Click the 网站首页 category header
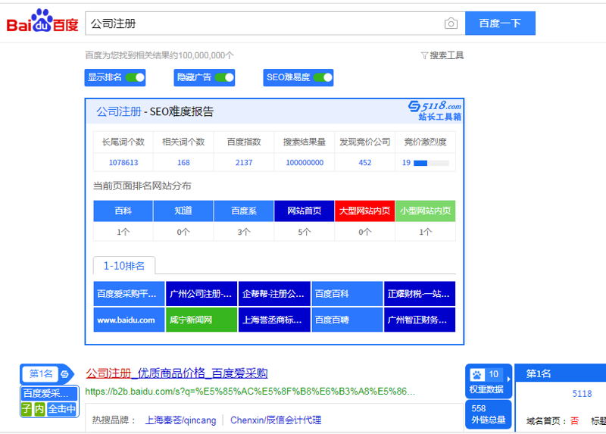The height and width of the screenshot is (434, 606). pyautogui.click(x=305, y=211)
